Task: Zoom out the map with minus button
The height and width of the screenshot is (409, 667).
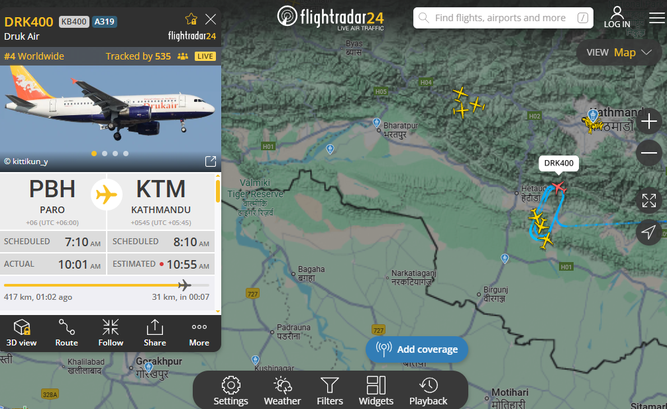Action: [x=648, y=153]
